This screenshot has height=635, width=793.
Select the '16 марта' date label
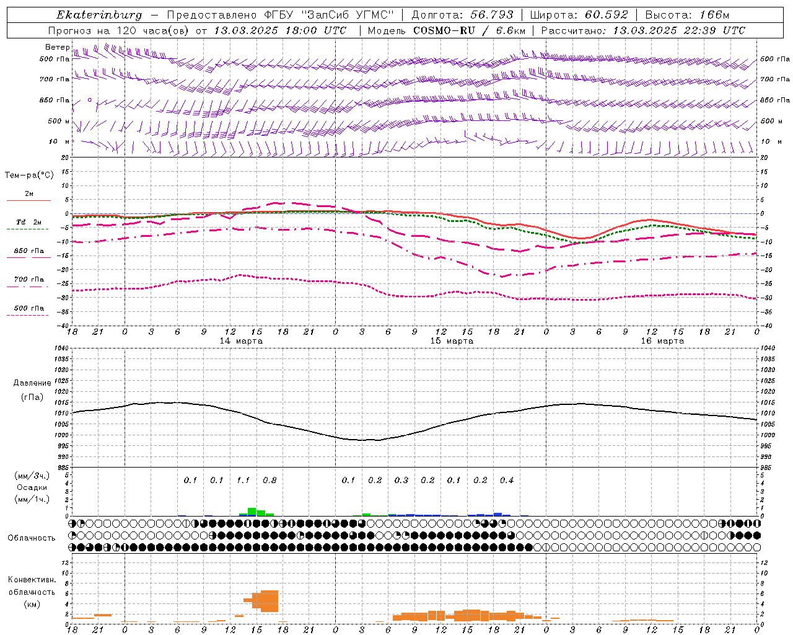[662, 341]
